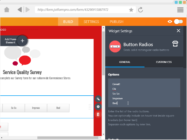Delete the field with trash icon

[x=98, y=114]
